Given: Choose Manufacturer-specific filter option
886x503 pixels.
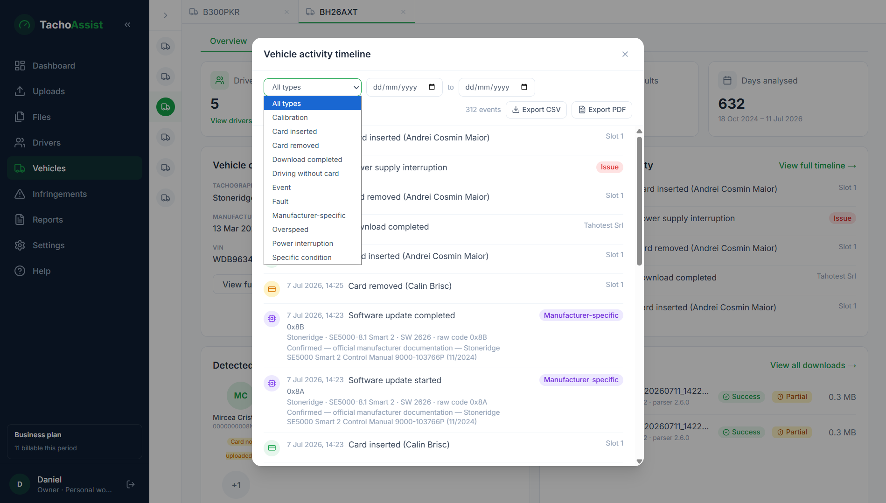Looking at the screenshot, I should click(313, 216).
